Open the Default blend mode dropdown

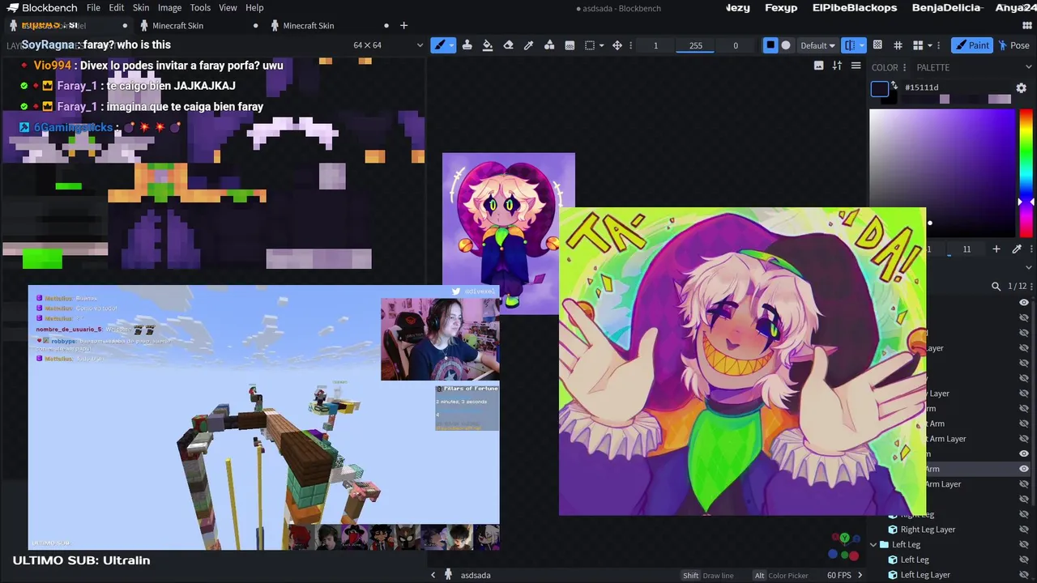click(x=817, y=45)
